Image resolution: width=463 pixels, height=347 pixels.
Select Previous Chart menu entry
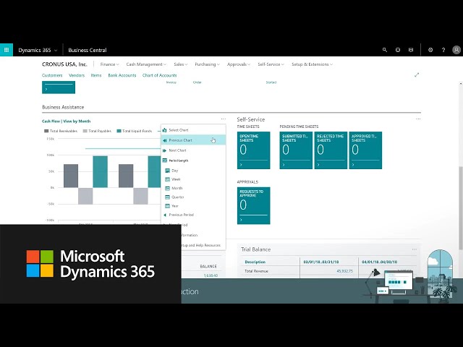point(193,140)
